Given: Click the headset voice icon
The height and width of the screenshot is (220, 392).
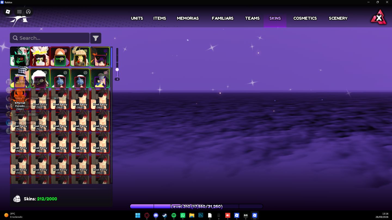Looking at the screenshot, I should tap(28, 12).
